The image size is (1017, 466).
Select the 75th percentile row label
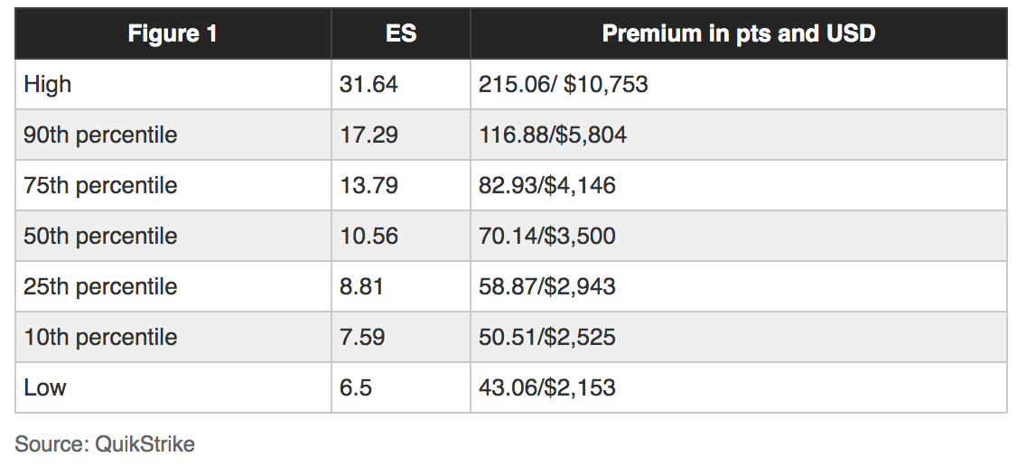(x=100, y=186)
